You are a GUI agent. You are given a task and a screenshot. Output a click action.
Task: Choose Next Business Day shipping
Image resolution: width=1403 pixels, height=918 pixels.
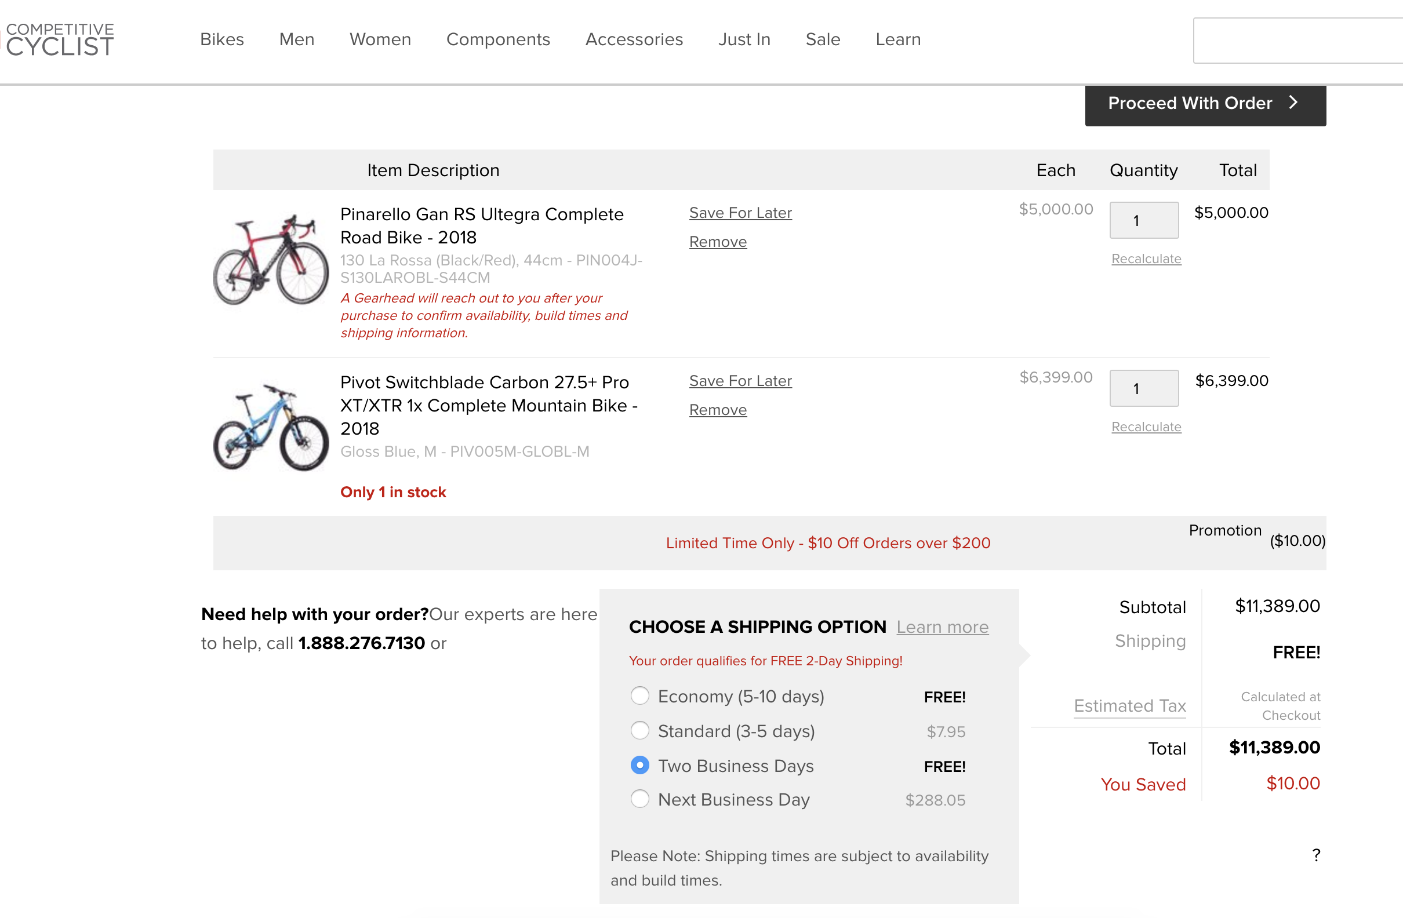(x=639, y=800)
